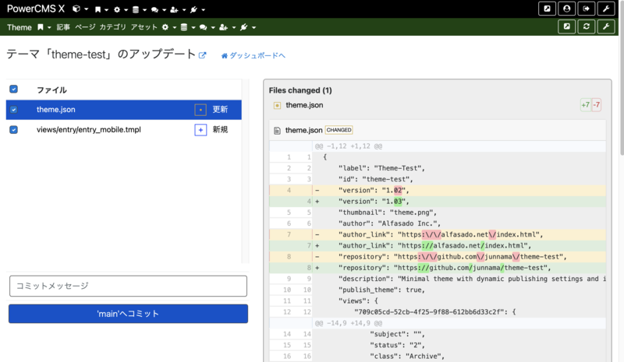Click the external-link button in the green Theme bar
Viewport: 624px width, 362px height.
(567, 26)
